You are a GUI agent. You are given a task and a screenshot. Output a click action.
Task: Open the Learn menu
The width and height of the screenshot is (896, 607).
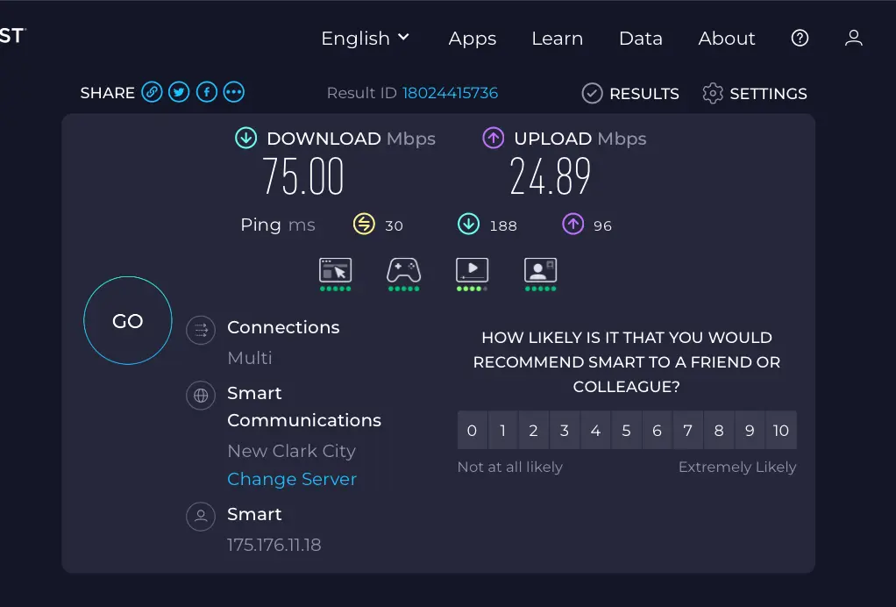[x=557, y=39]
